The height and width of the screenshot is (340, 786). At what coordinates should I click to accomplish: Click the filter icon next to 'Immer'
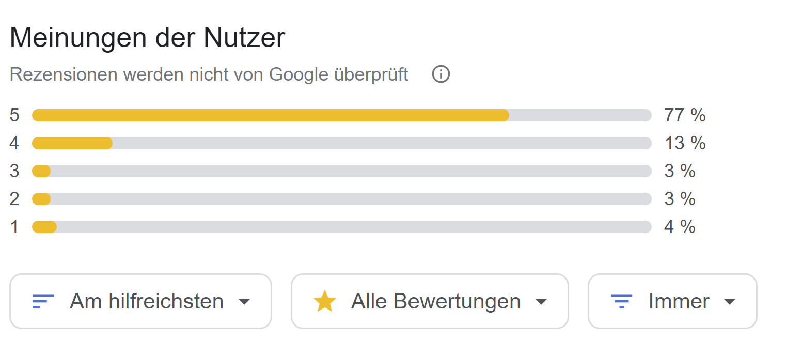click(622, 301)
